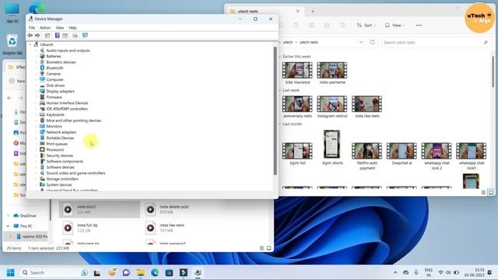Viewport: 498px width, 280px height.
Task: Open the blue Help toolbar icon
Action: click(x=57, y=36)
